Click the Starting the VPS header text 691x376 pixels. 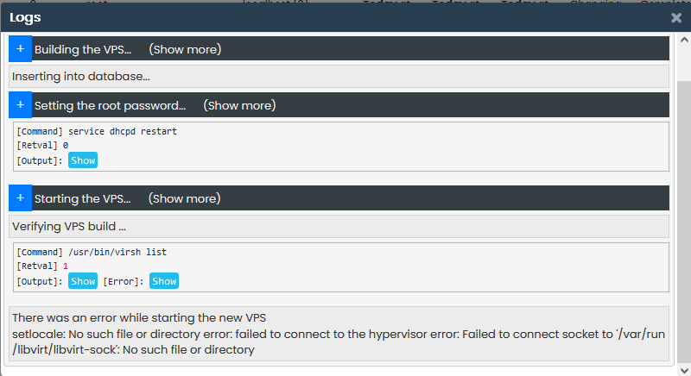[83, 198]
